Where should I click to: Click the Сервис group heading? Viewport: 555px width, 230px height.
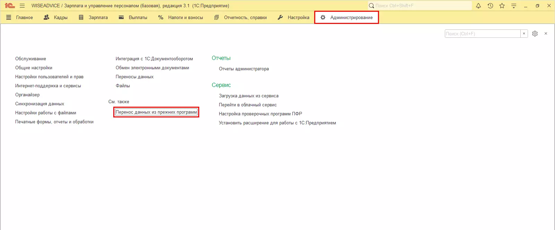[x=221, y=85]
